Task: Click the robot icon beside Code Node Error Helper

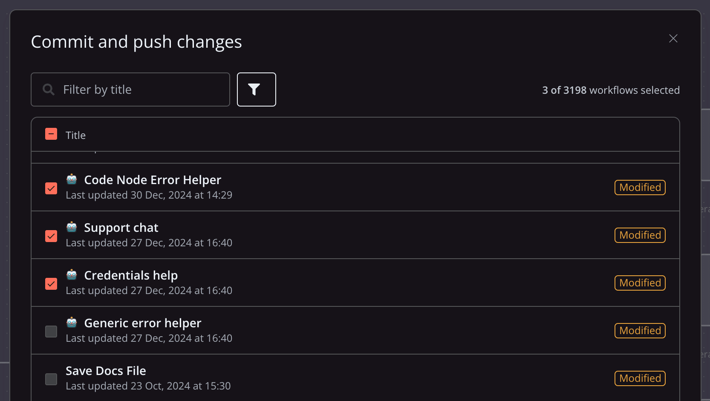Action: click(72, 179)
